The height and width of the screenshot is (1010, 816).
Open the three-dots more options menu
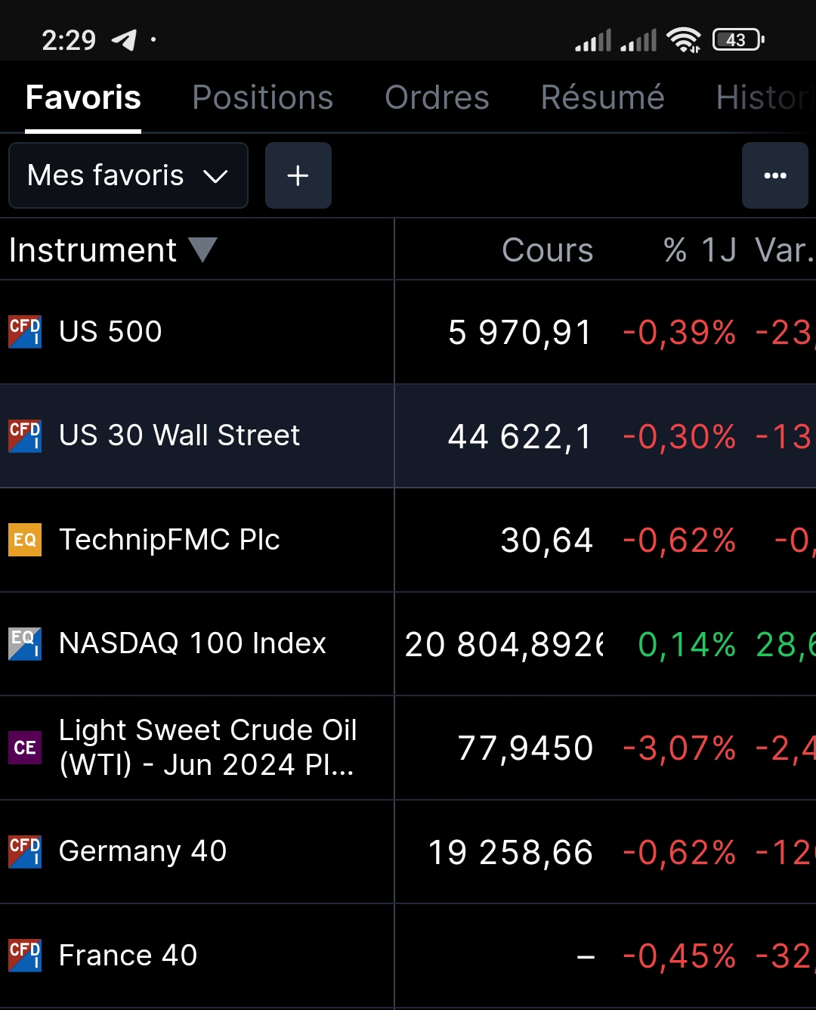click(774, 175)
